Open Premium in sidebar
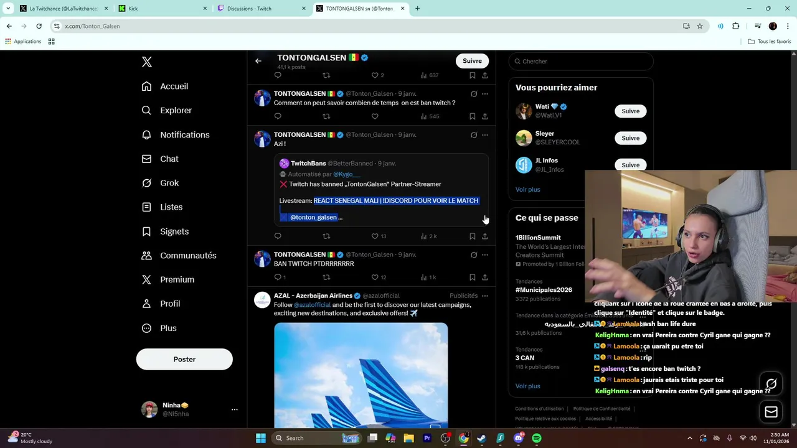 (x=168, y=280)
